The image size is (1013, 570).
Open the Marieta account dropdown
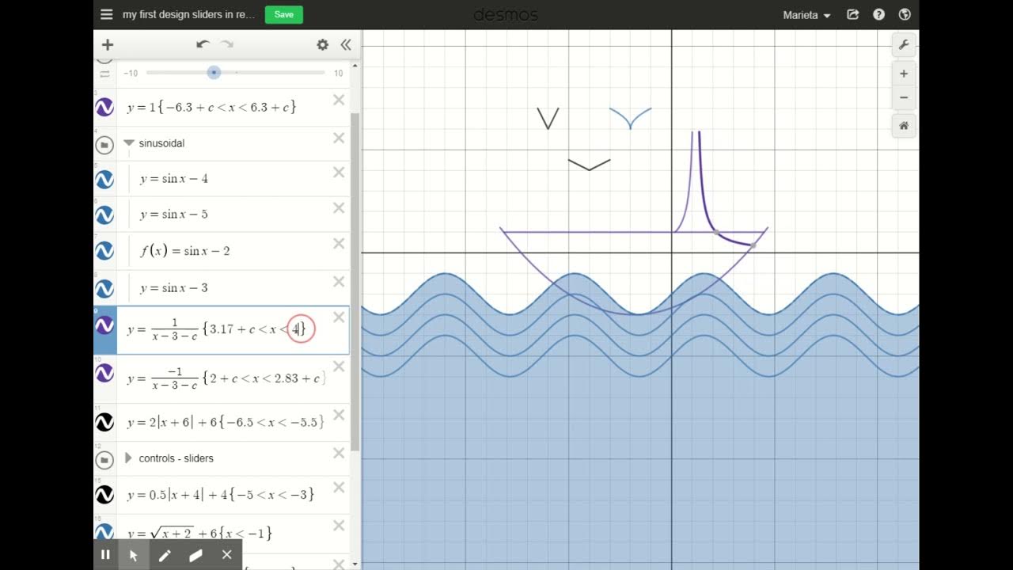[x=806, y=15]
